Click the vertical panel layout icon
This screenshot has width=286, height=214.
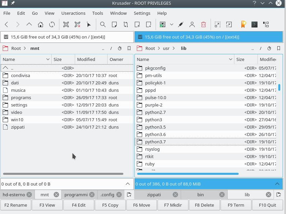(266, 24)
